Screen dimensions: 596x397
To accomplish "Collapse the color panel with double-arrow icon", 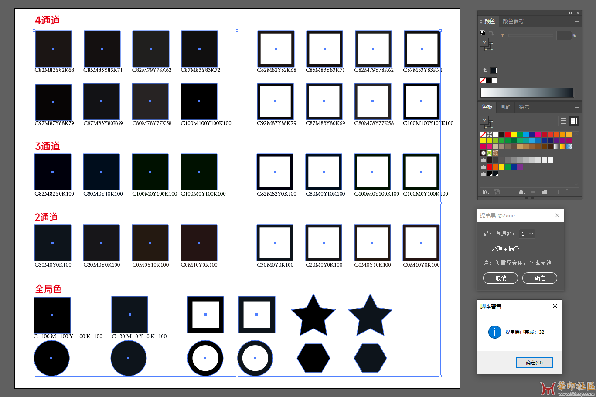I will tap(570, 13).
